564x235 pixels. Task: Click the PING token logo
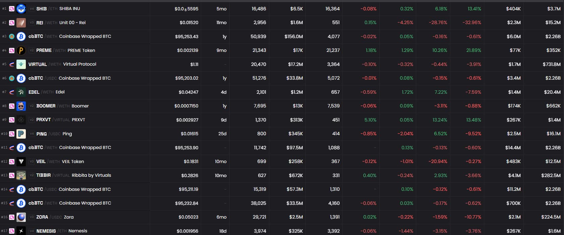tap(21, 134)
